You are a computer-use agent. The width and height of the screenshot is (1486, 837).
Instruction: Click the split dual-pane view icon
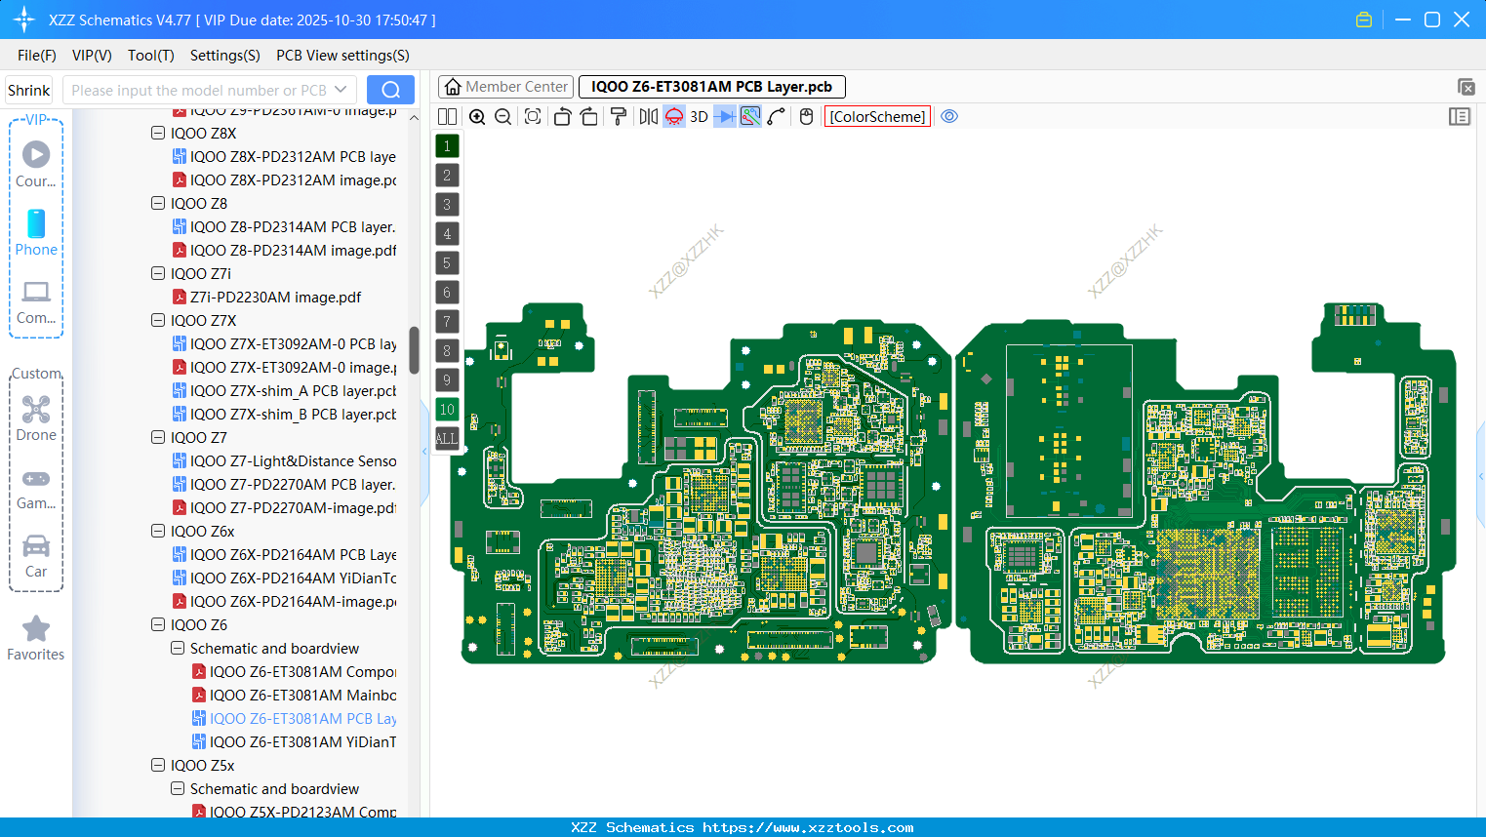(x=447, y=116)
